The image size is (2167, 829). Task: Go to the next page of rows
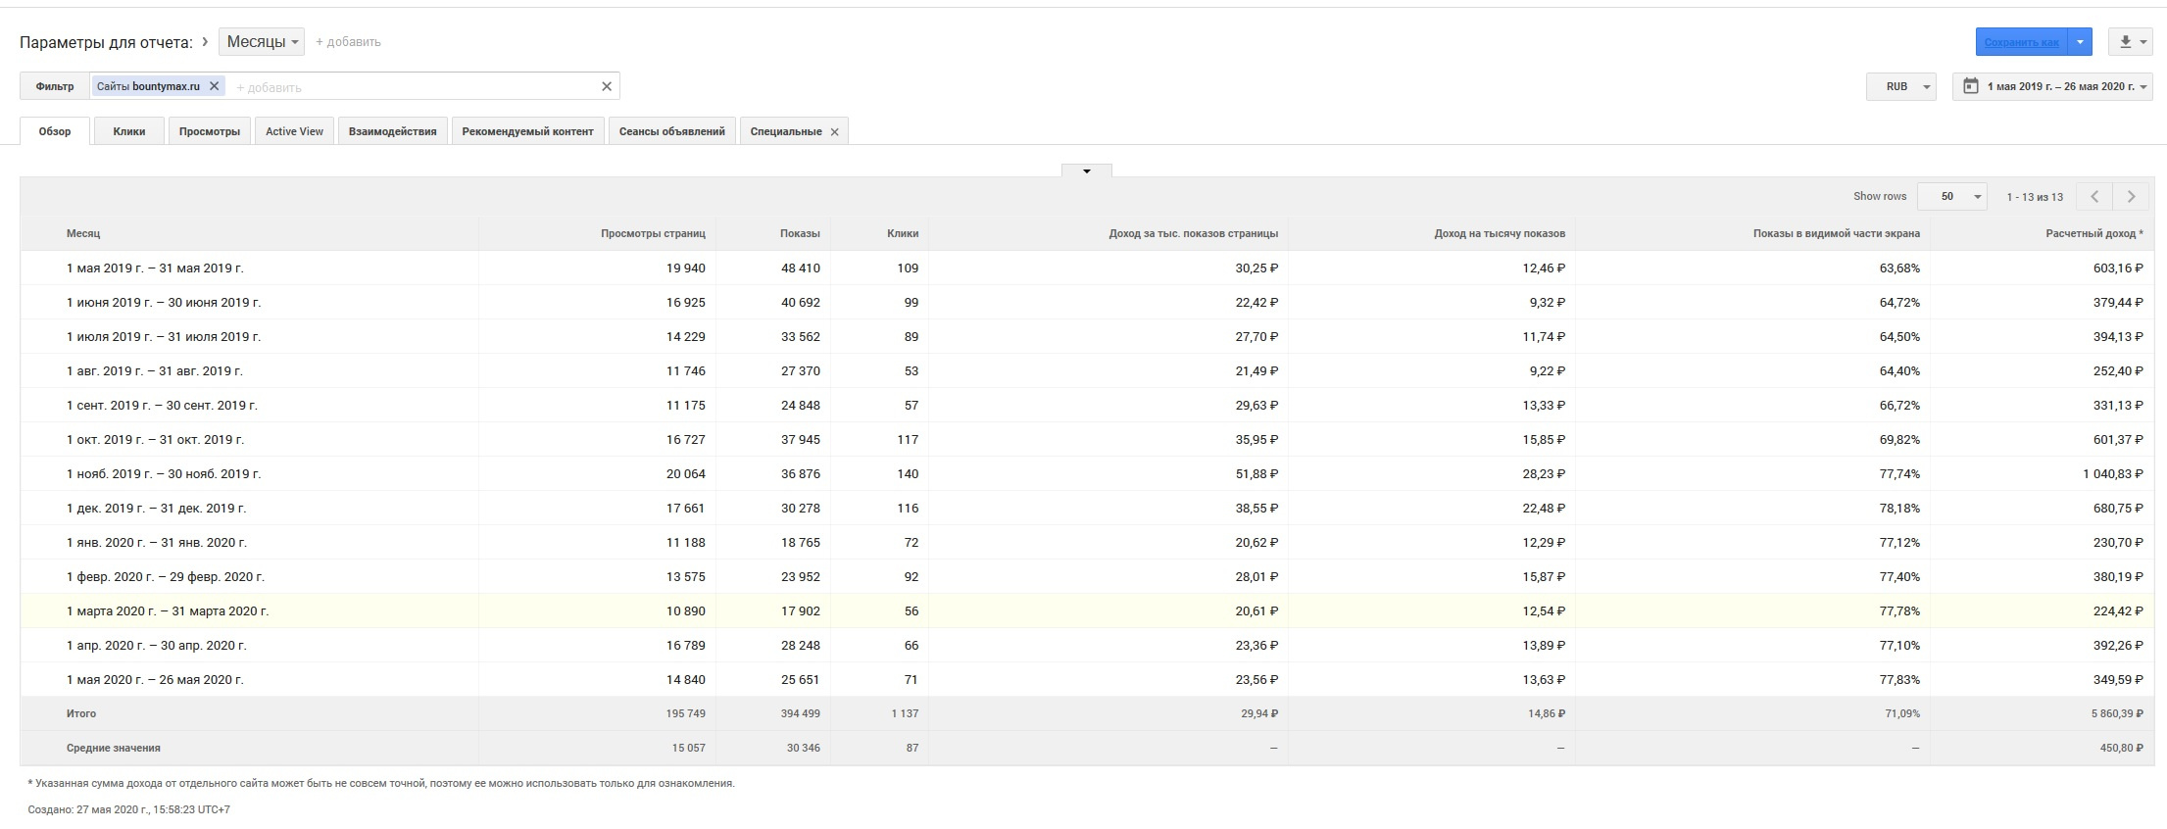coord(2131,197)
